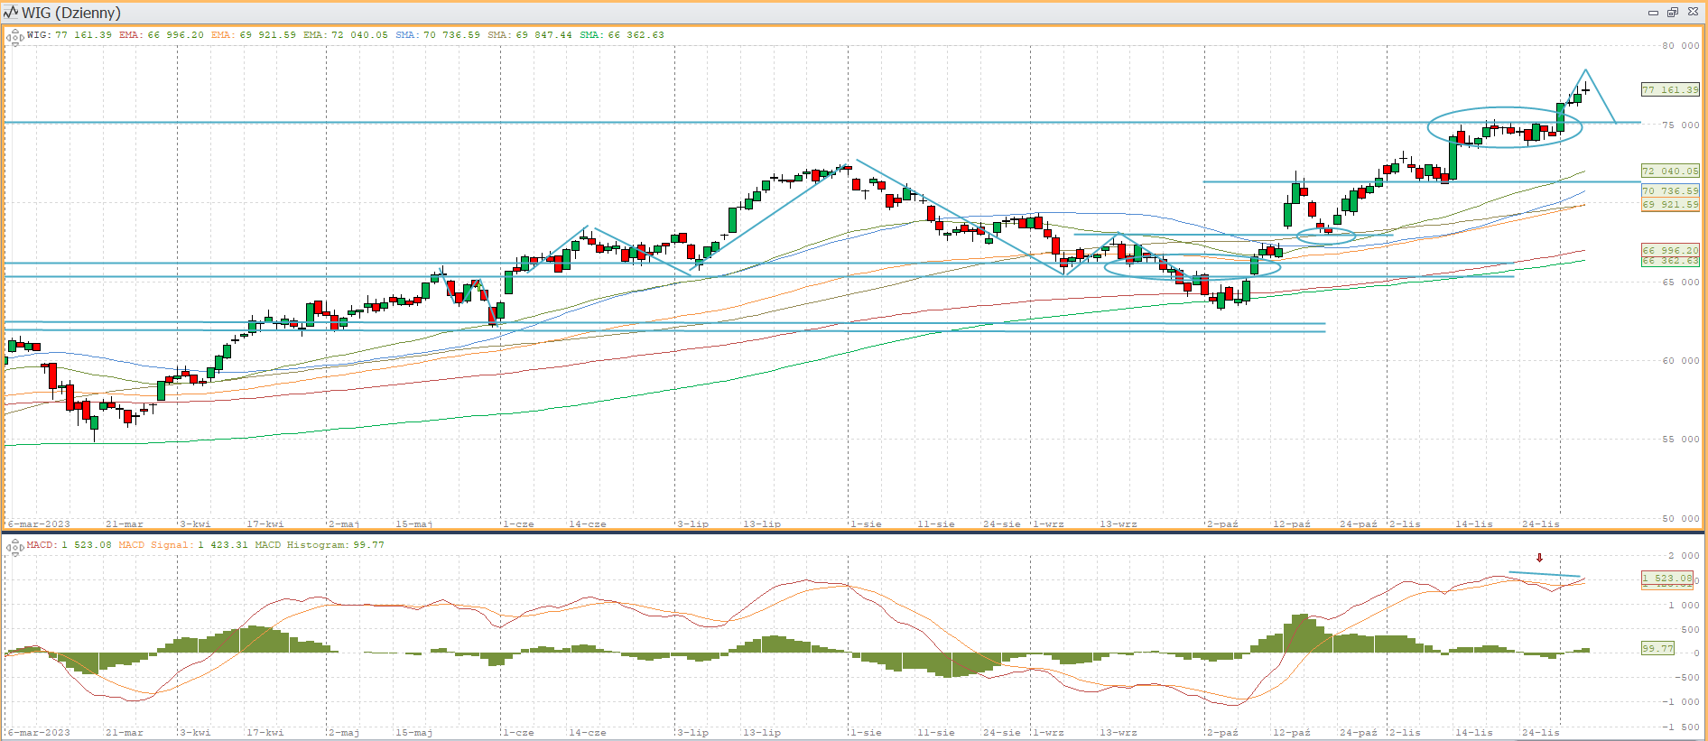Select the orange EMA 69 921.59 legend entry
This screenshot has width=1708, height=741.
click(x=254, y=35)
